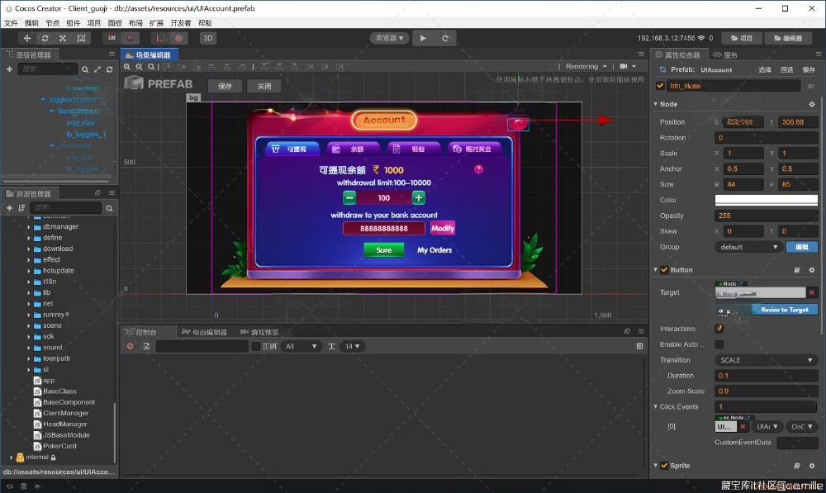Select the rotate transform tool

tap(45, 38)
